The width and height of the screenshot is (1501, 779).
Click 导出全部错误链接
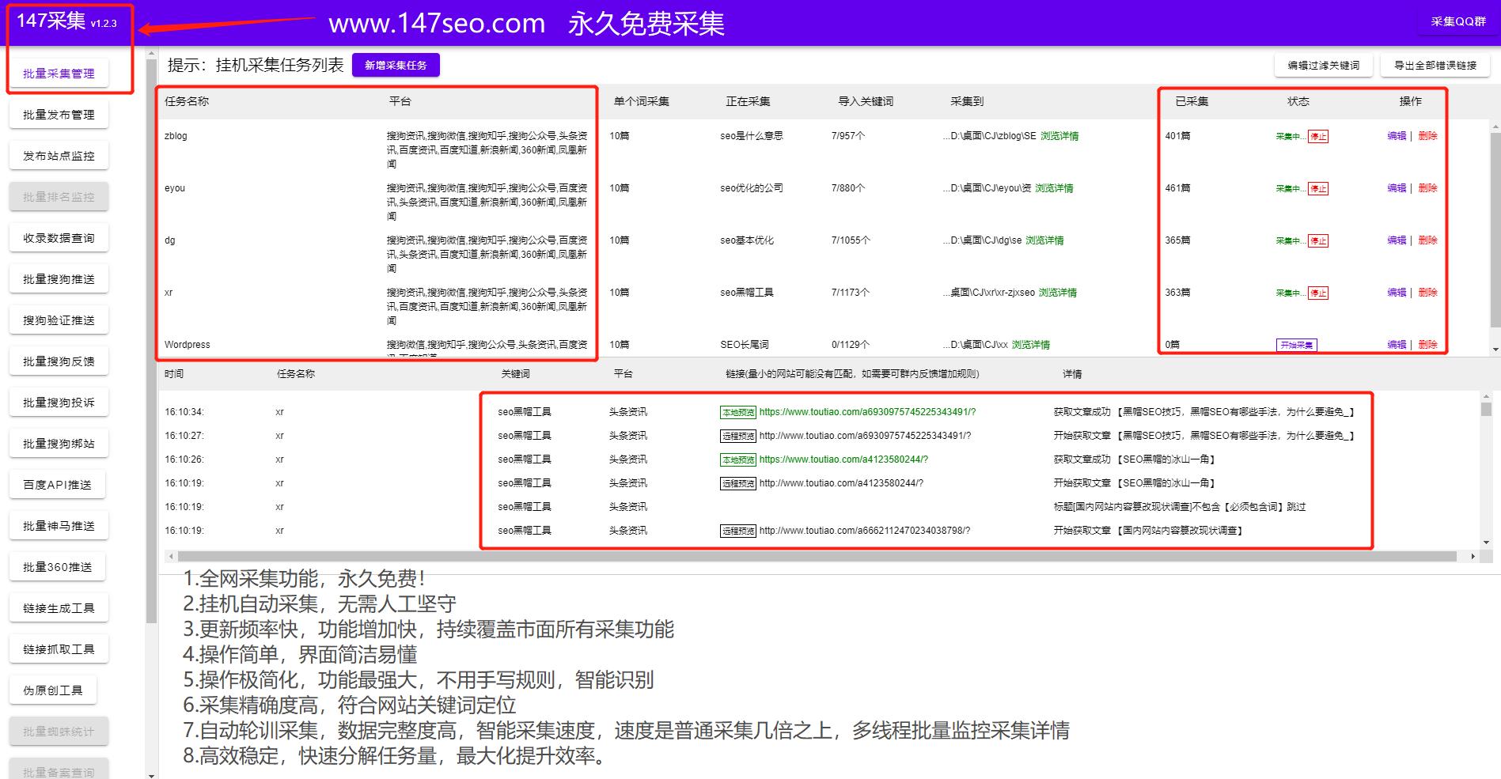1436,66
